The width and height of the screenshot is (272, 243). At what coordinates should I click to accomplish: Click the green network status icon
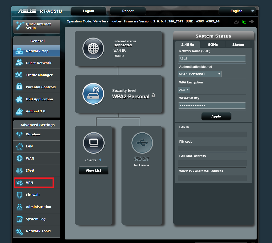[244, 22]
